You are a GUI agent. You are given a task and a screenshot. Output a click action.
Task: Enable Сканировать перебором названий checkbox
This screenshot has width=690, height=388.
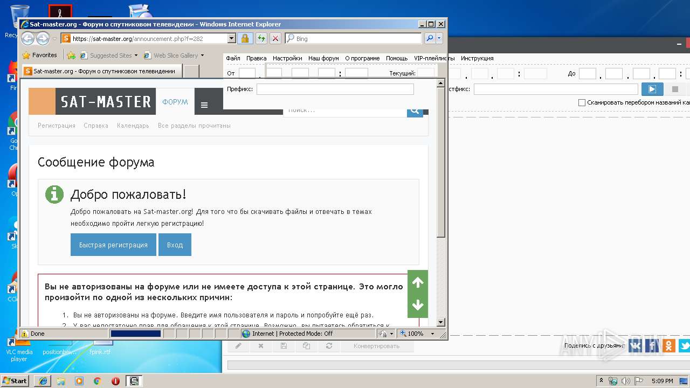[x=582, y=102]
